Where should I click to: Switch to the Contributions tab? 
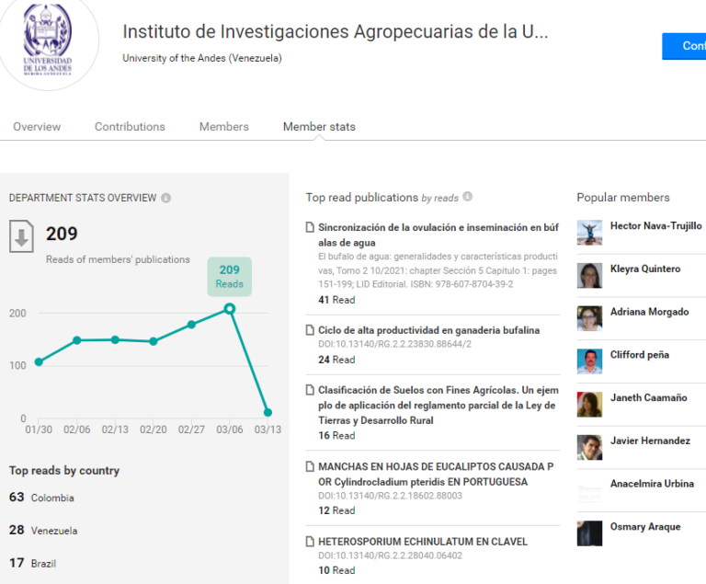tap(130, 127)
